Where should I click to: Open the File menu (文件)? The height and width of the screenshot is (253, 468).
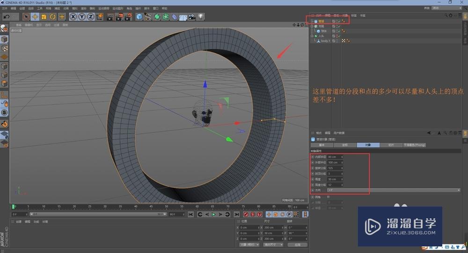coord(5,8)
